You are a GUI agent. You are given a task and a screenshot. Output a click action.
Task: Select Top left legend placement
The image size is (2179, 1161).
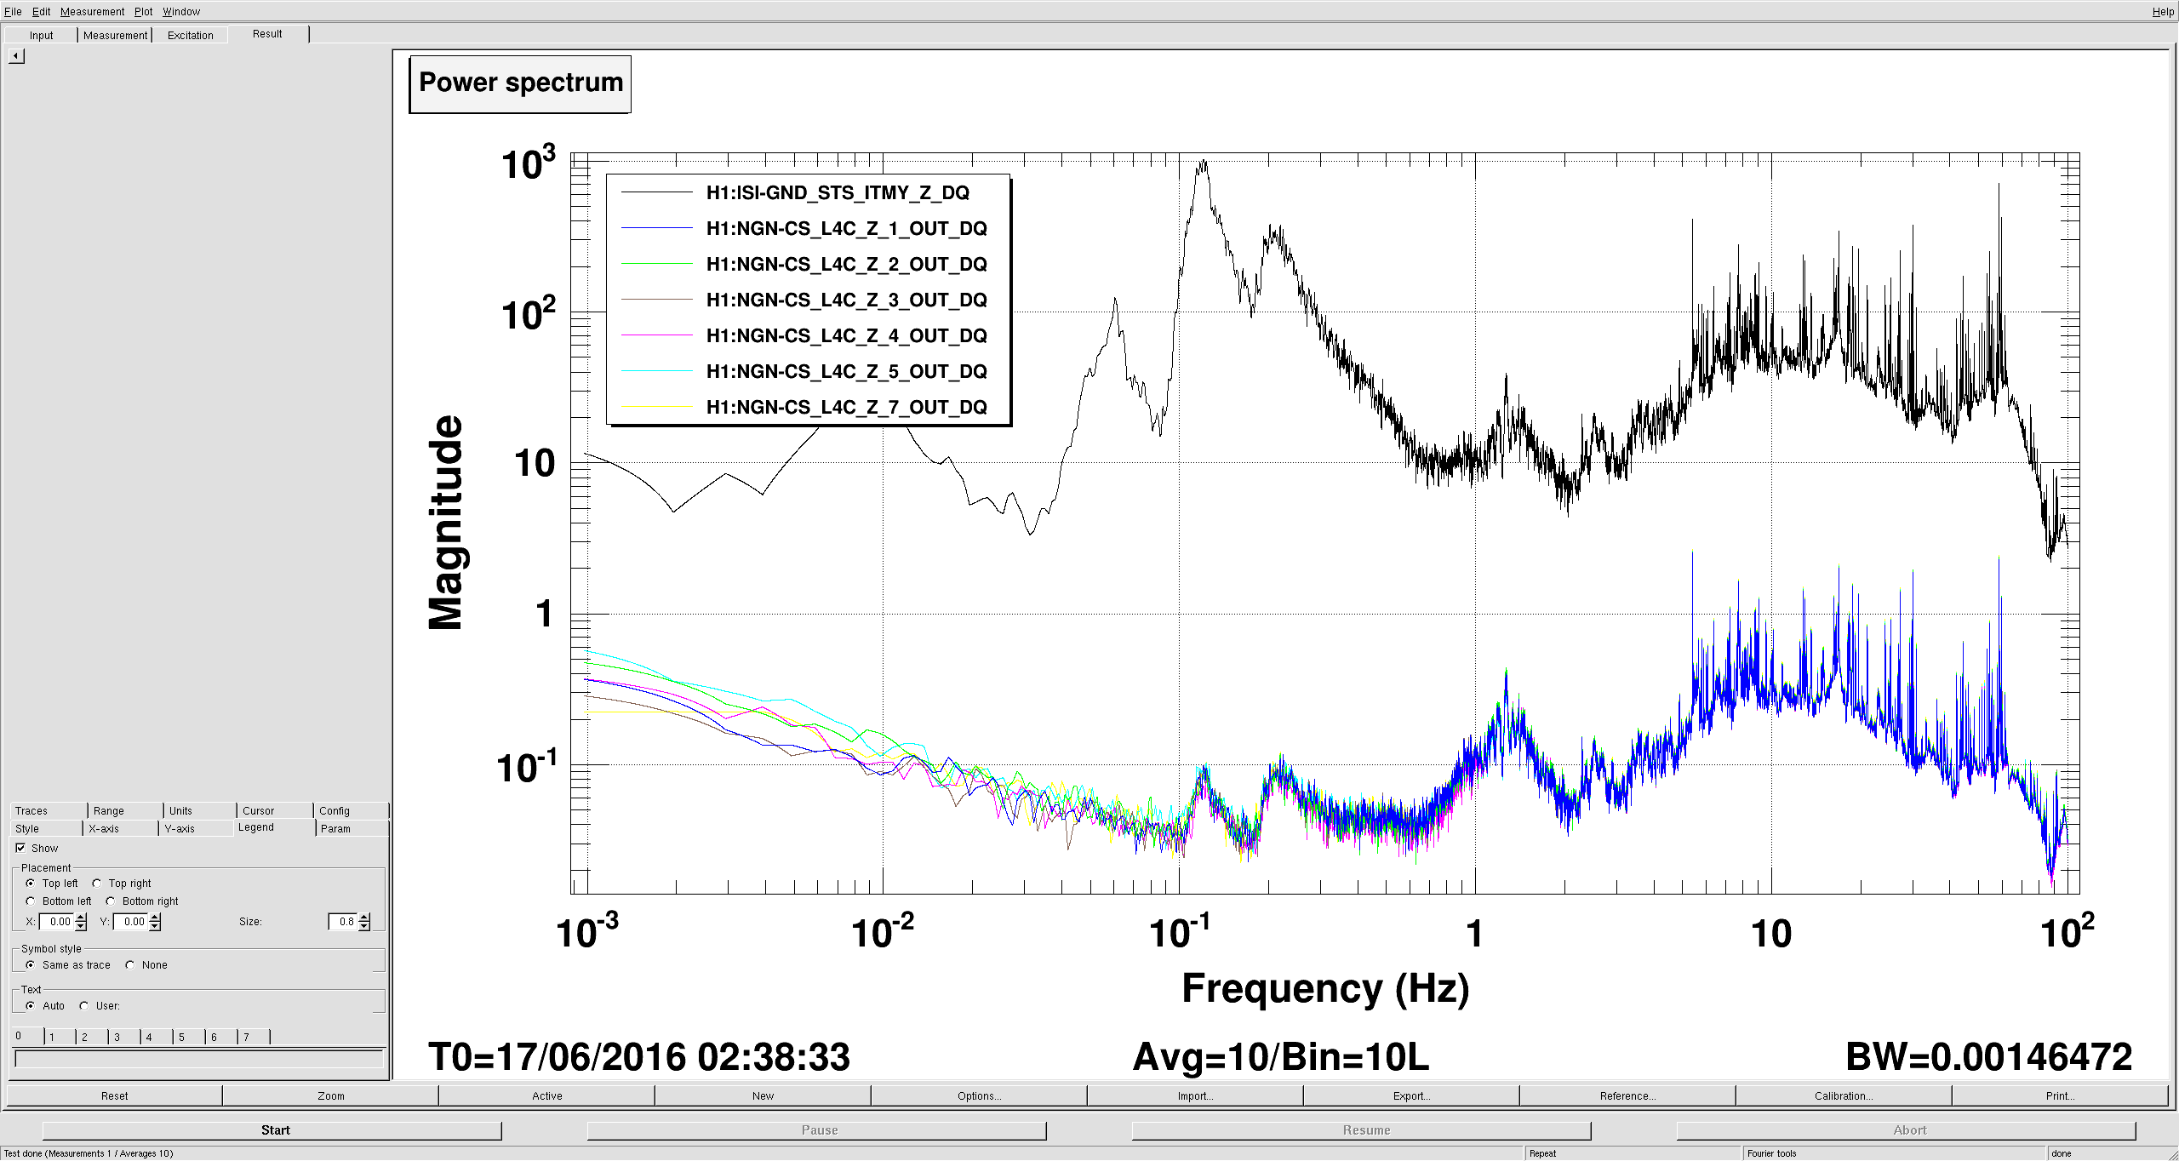pos(31,884)
